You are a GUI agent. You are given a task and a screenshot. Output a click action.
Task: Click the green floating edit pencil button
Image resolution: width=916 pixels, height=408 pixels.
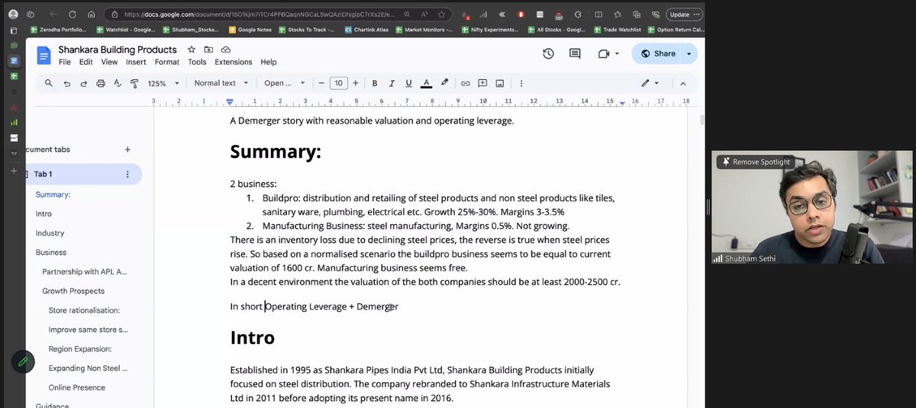pyautogui.click(x=23, y=361)
